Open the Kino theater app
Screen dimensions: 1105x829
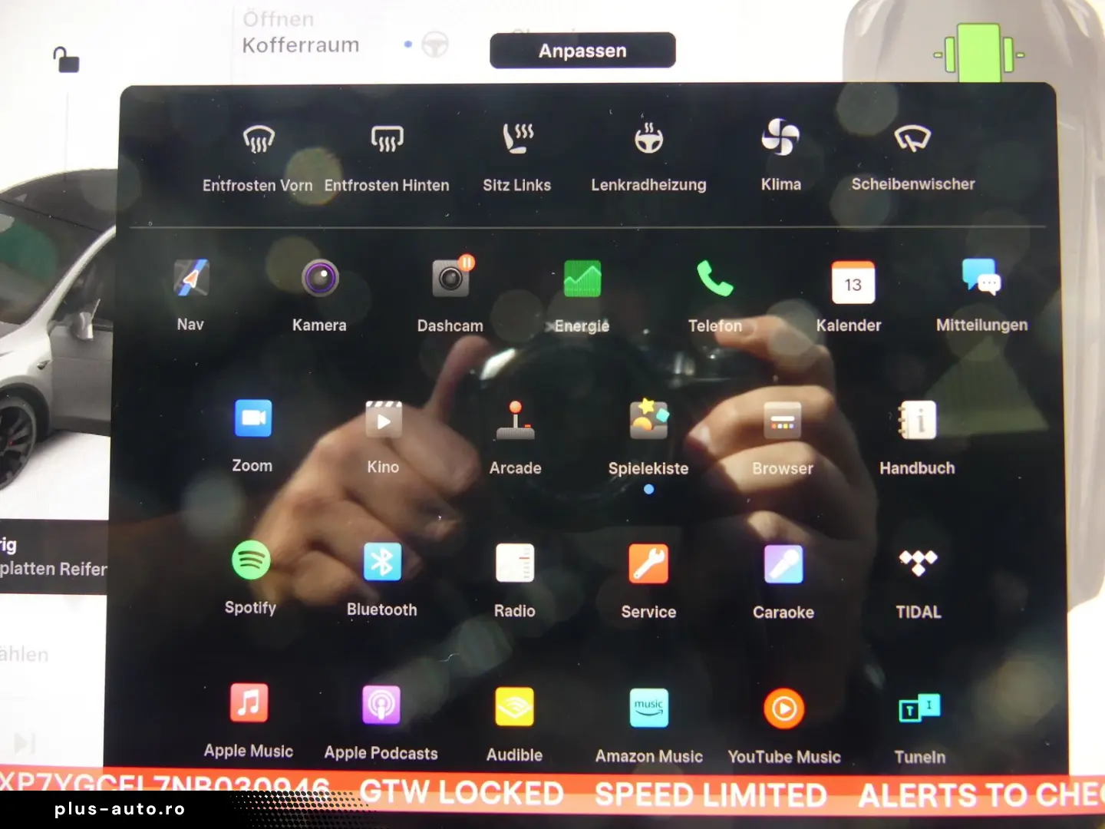point(384,419)
